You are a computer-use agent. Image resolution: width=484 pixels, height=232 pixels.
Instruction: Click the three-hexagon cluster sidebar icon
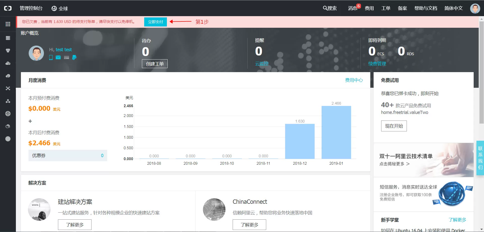pyautogui.click(x=8, y=50)
